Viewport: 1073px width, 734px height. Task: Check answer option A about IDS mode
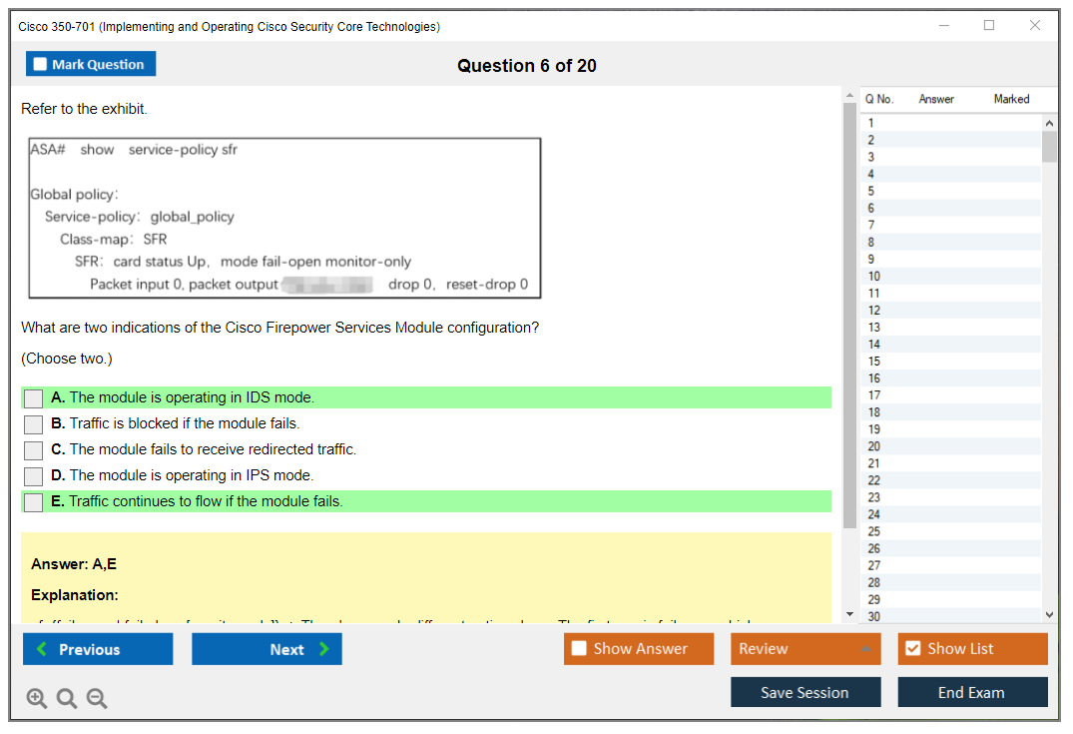coord(32,397)
